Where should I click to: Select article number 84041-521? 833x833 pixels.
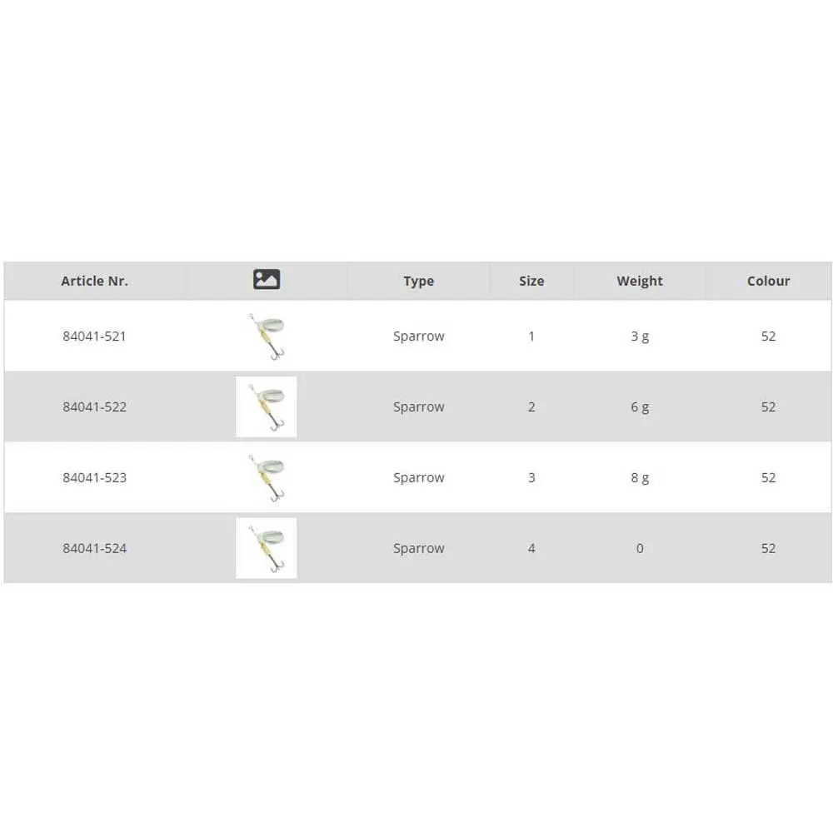(94, 337)
